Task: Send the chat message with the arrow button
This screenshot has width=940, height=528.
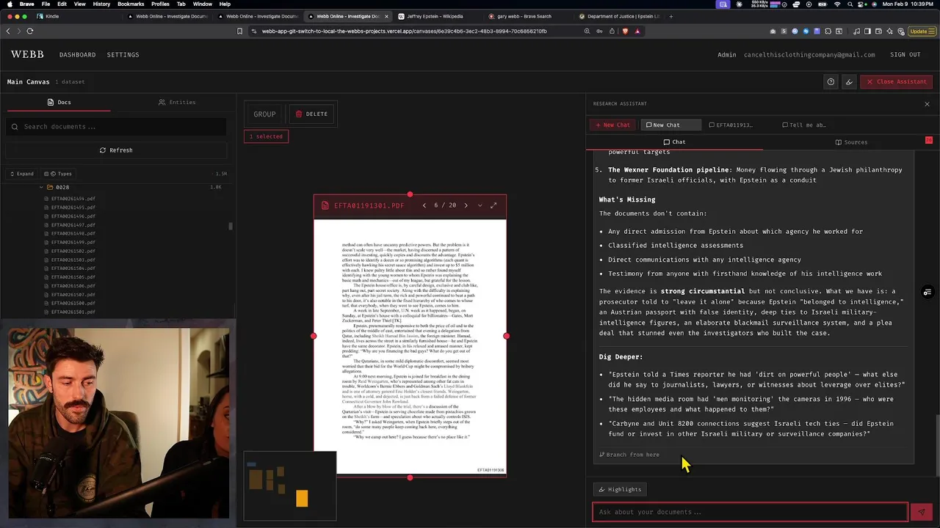Action: point(921,512)
